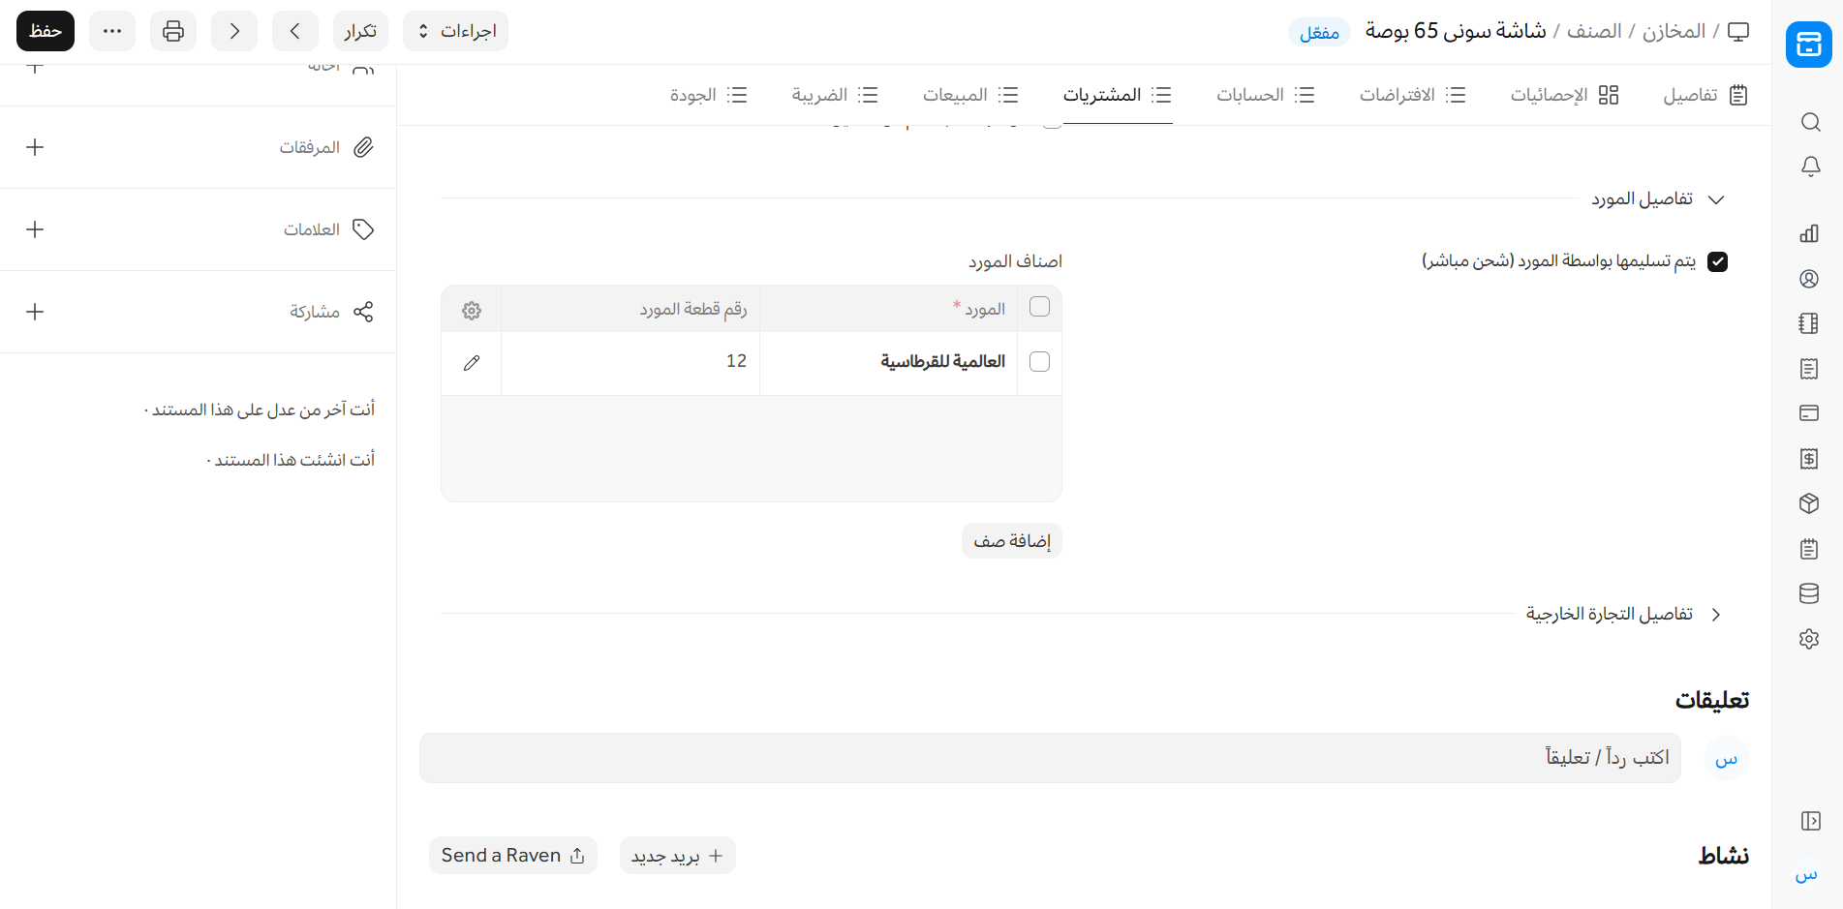Click the إضافة صف button
This screenshot has height=909, width=1843.
point(1012,541)
